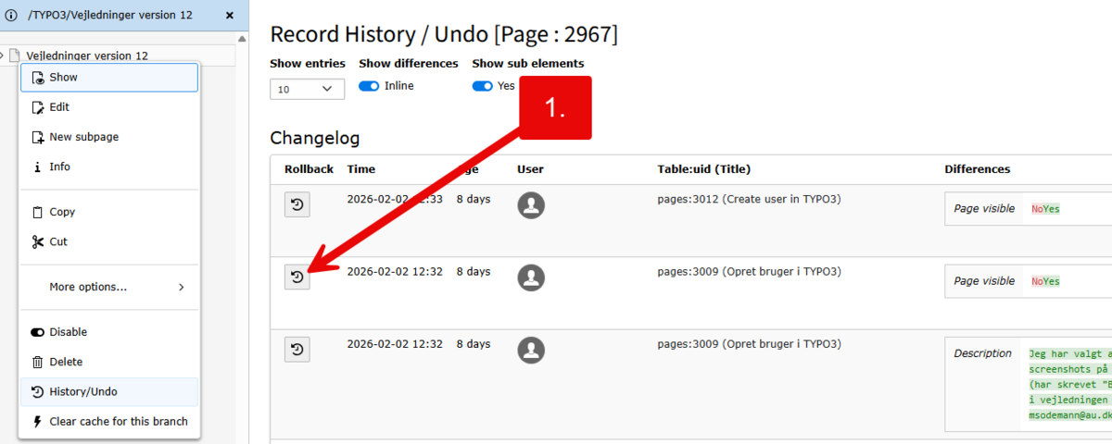1112x444 pixels.
Task: Expand More options submenu
Action: click(109, 287)
